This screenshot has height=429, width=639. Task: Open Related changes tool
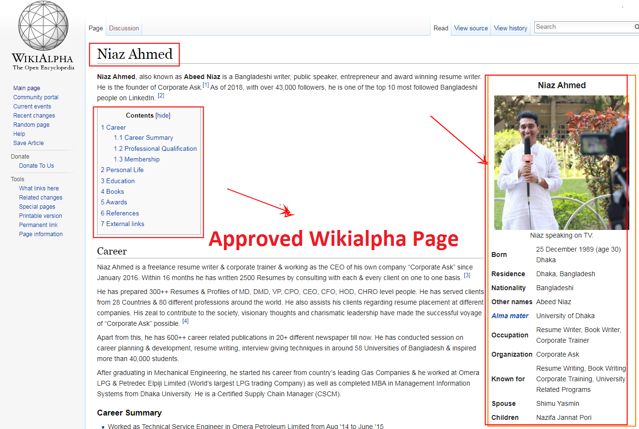[41, 198]
